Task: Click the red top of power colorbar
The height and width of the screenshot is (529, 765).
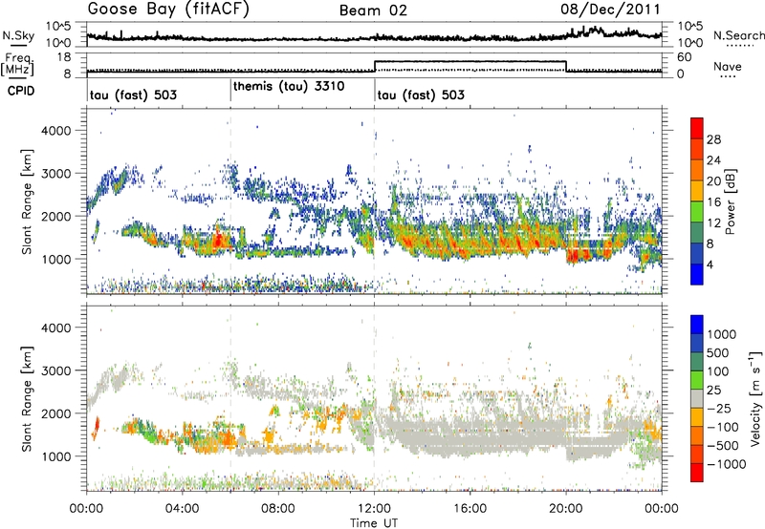Action: point(697,128)
